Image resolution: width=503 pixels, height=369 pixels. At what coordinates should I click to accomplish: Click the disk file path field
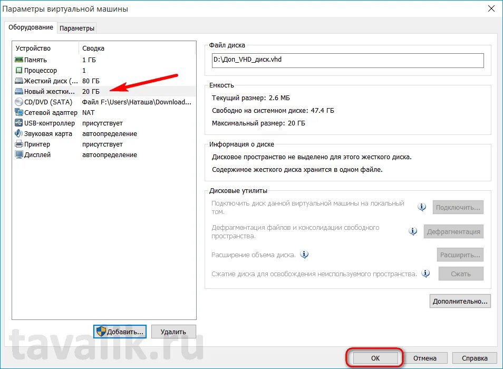(347, 60)
